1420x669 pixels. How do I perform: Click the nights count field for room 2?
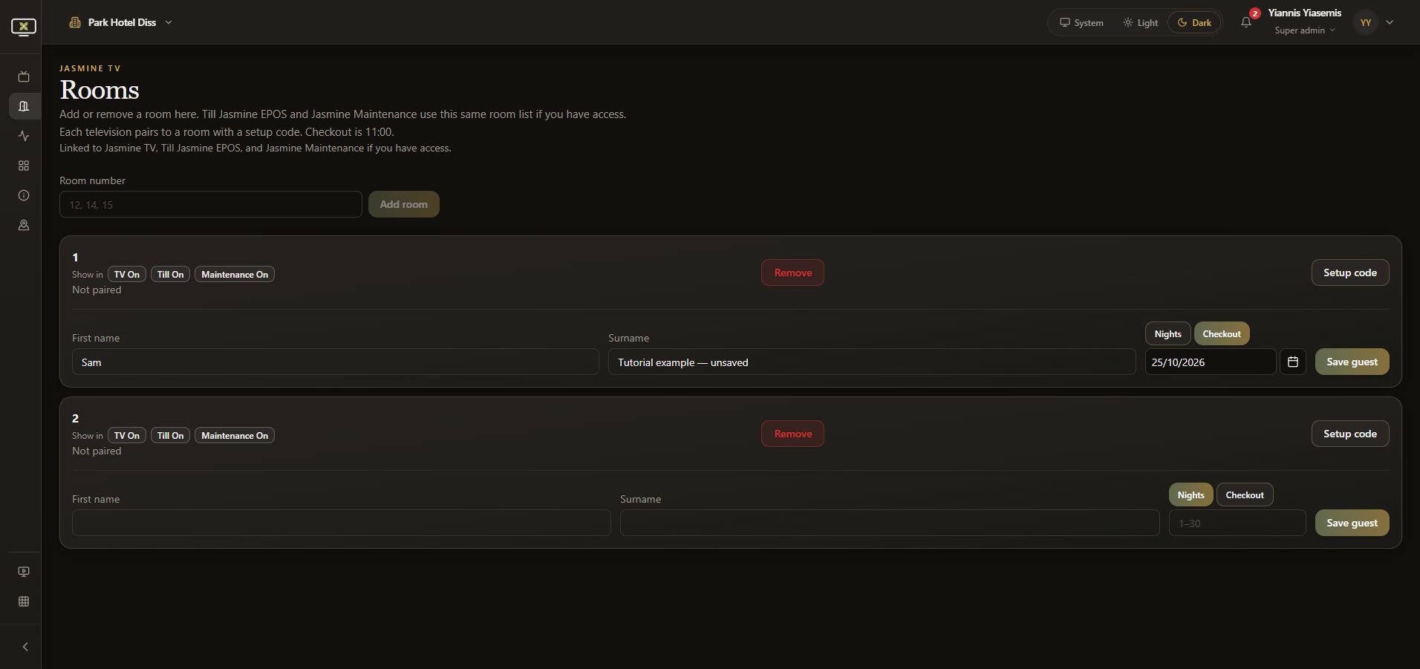1237,523
